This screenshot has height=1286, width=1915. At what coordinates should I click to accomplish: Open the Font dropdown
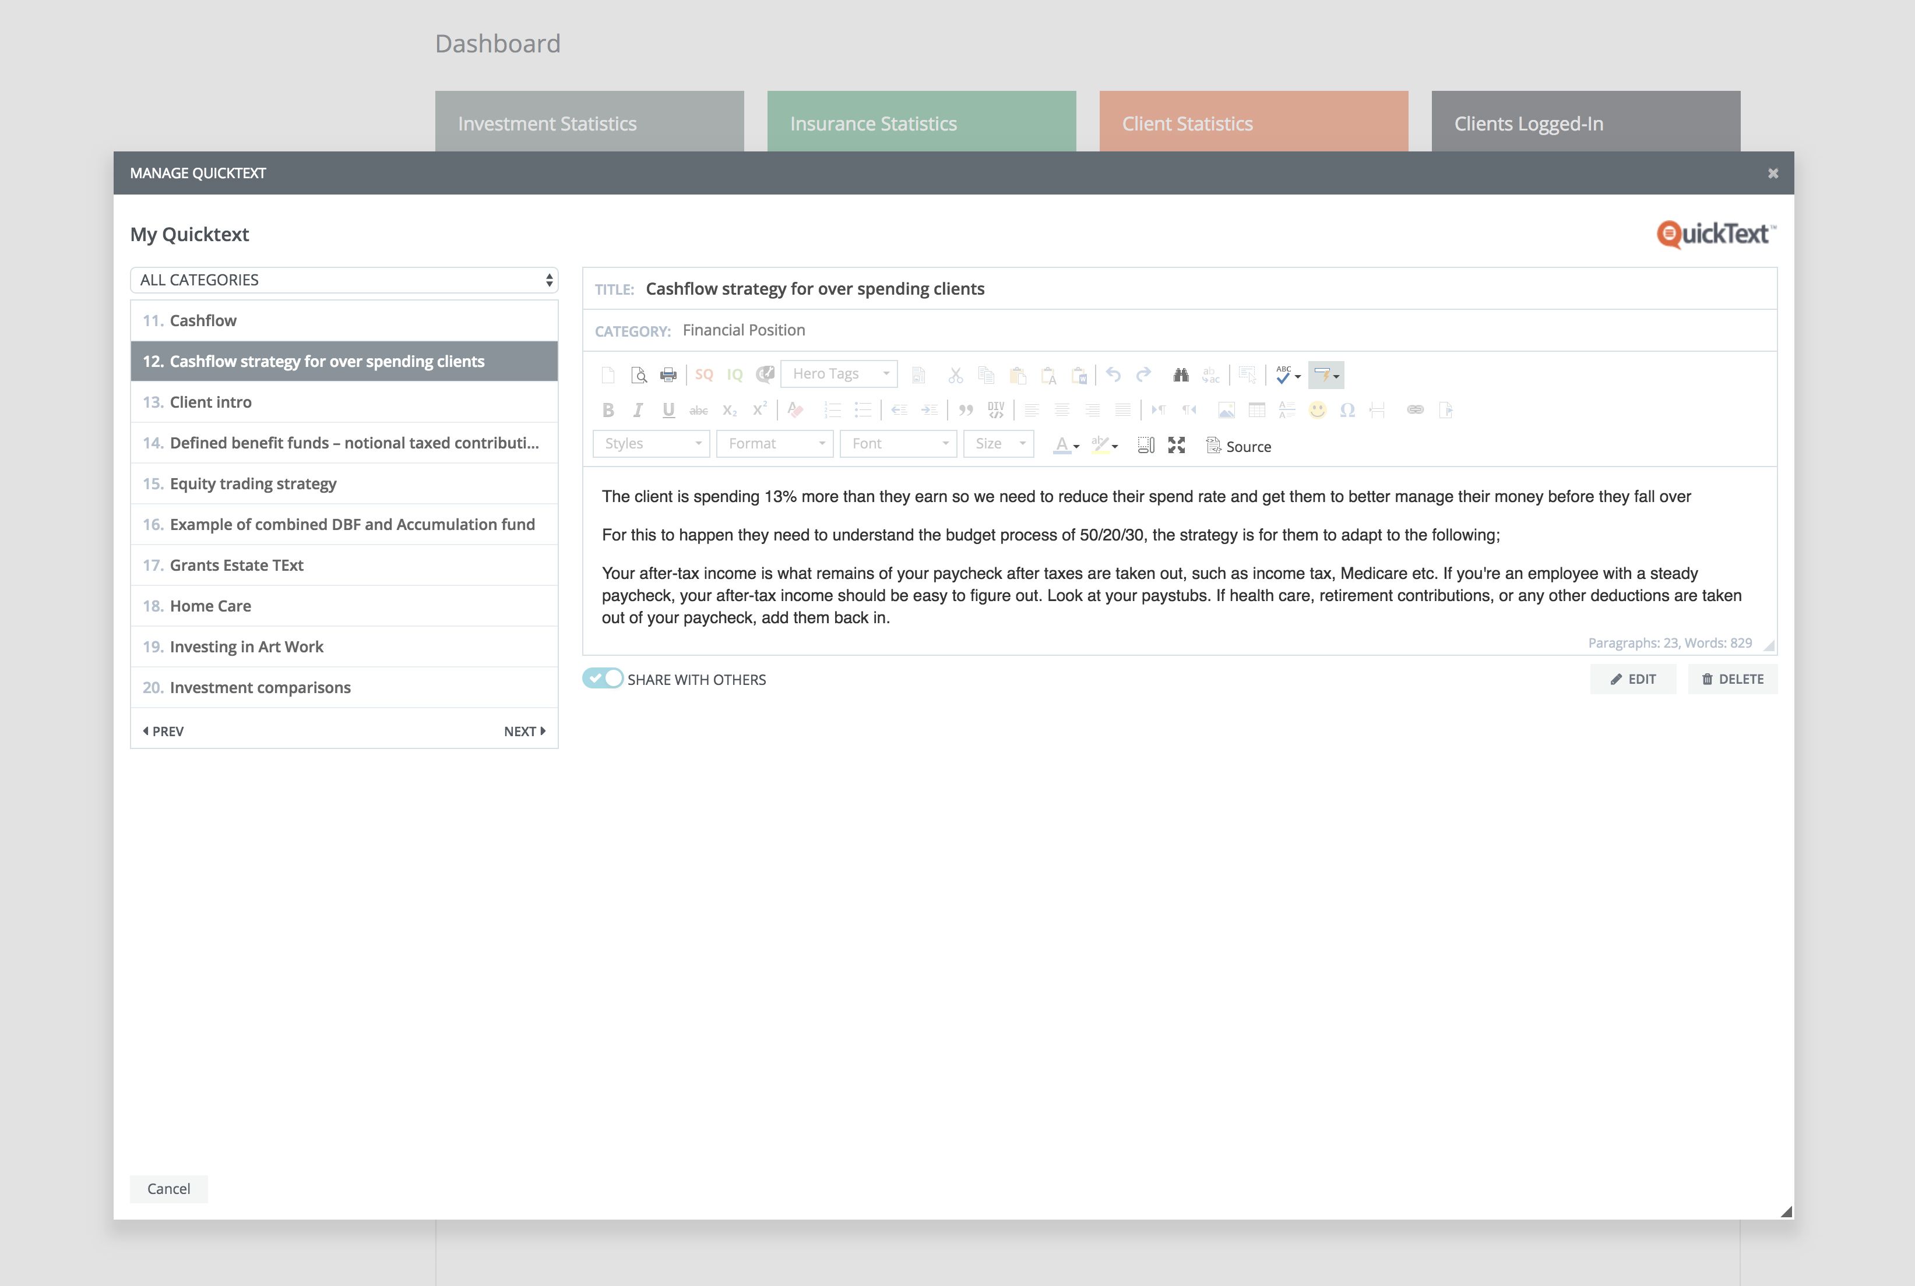click(x=899, y=444)
